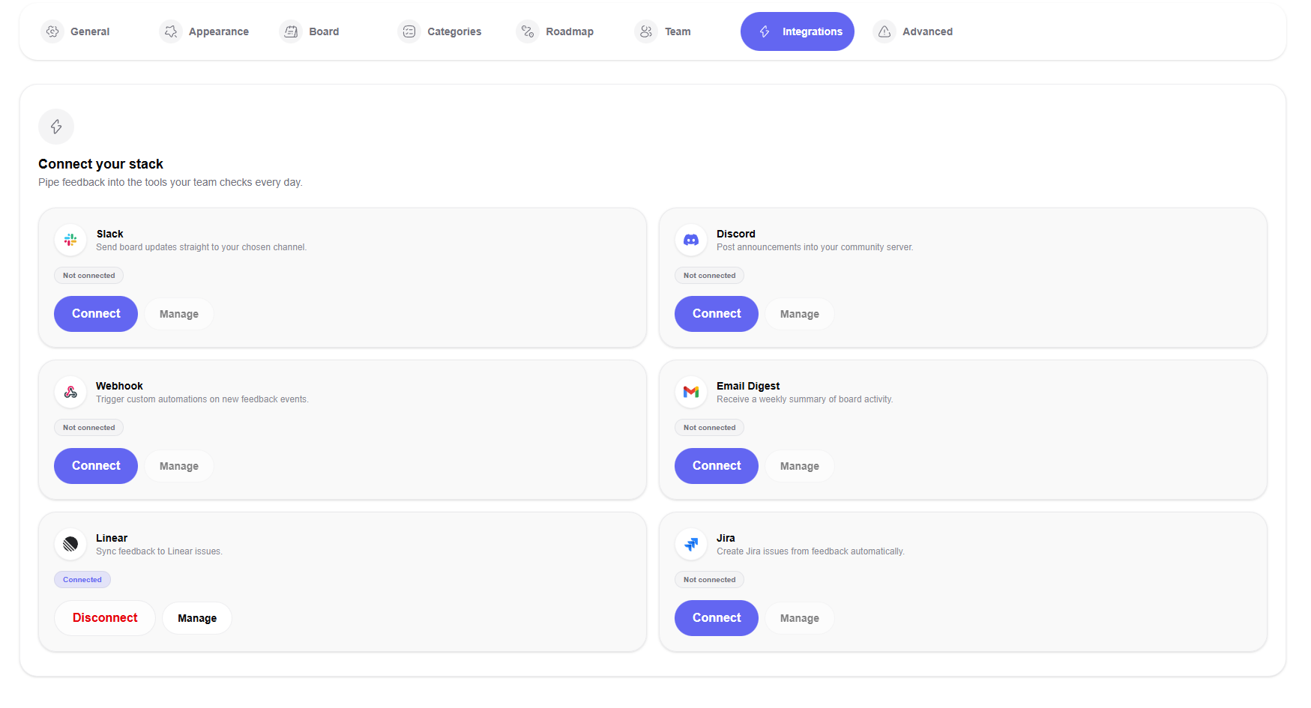Click the Jira logo icon
1311x708 pixels.
pyautogui.click(x=690, y=544)
